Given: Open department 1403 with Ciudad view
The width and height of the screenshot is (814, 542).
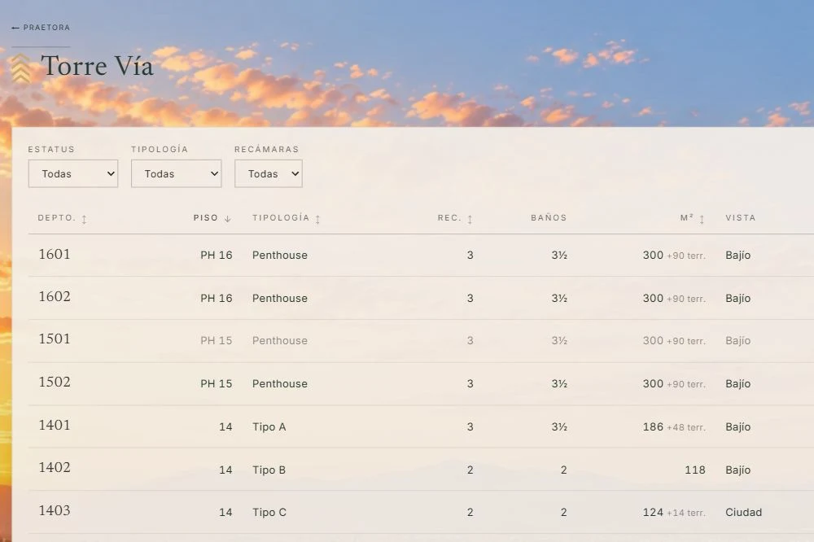Looking at the screenshot, I should (421, 512).
